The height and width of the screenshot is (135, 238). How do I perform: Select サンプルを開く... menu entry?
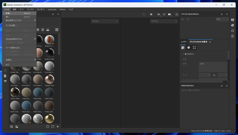coord(19,26)
